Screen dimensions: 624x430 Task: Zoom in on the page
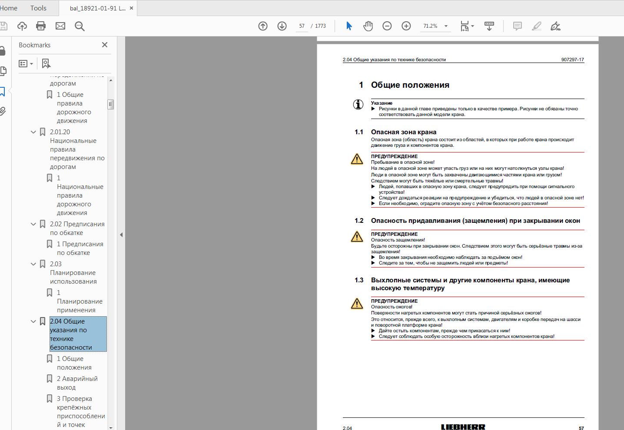tap(406, 26)
